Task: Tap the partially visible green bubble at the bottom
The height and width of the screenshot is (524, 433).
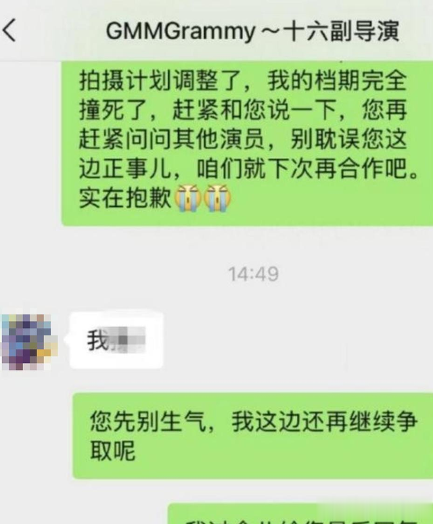Action: click(300, 514)
